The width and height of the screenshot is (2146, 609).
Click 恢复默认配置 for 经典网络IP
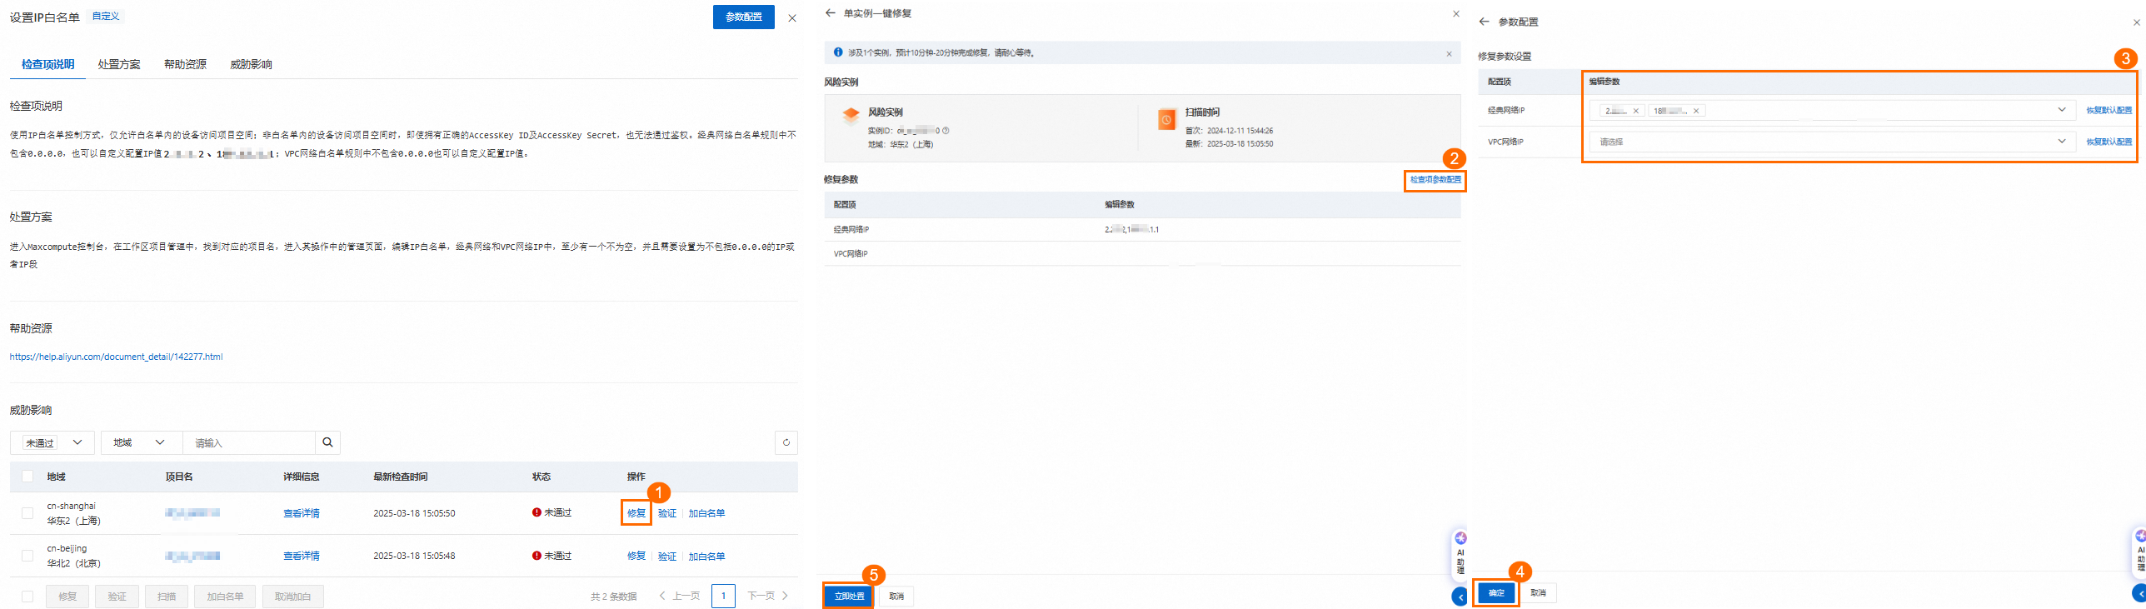[2109, 110]
